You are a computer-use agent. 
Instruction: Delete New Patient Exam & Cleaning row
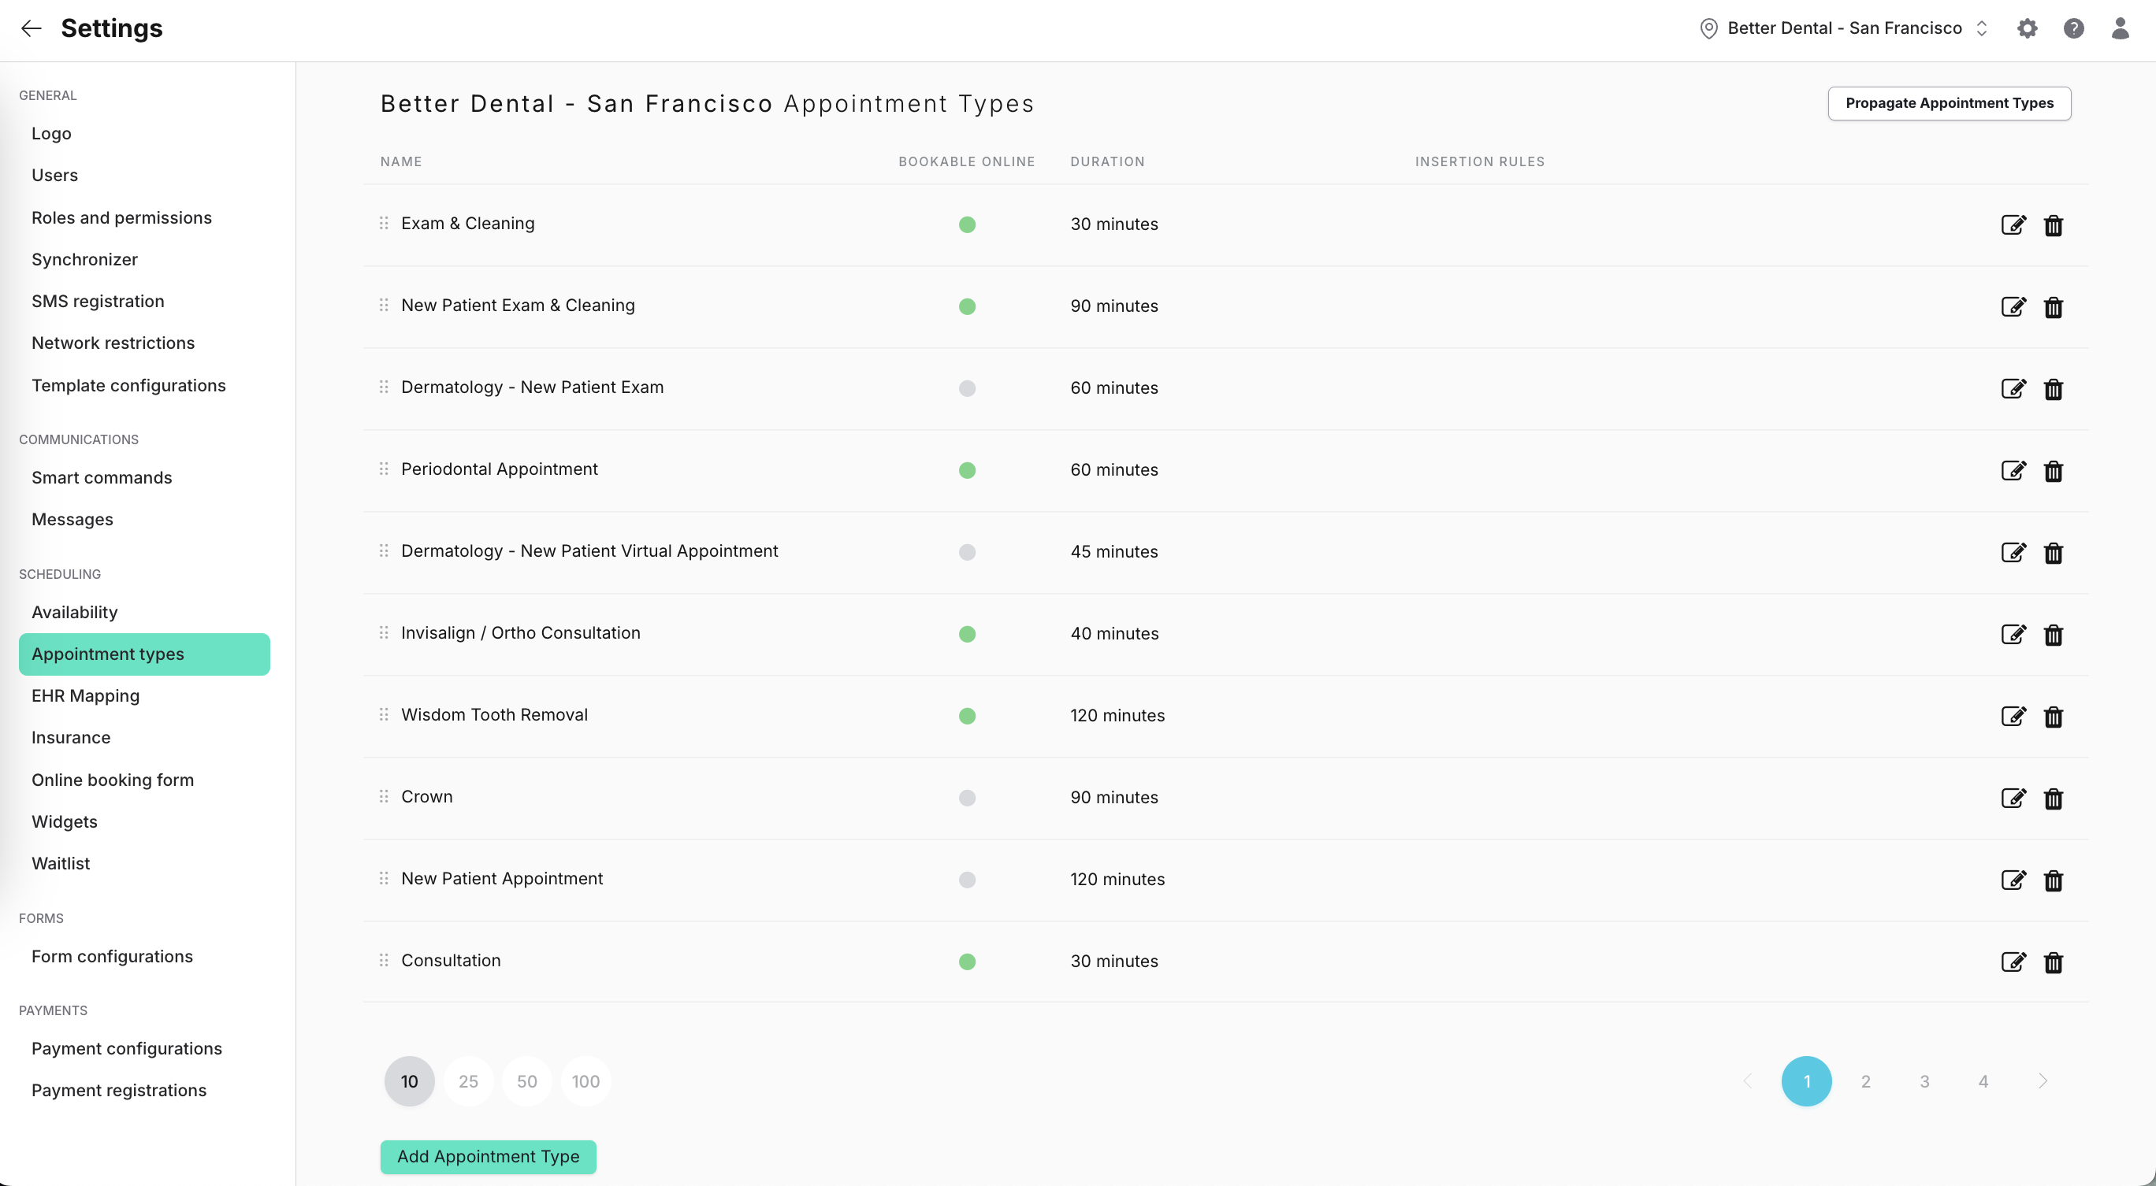2053,307
